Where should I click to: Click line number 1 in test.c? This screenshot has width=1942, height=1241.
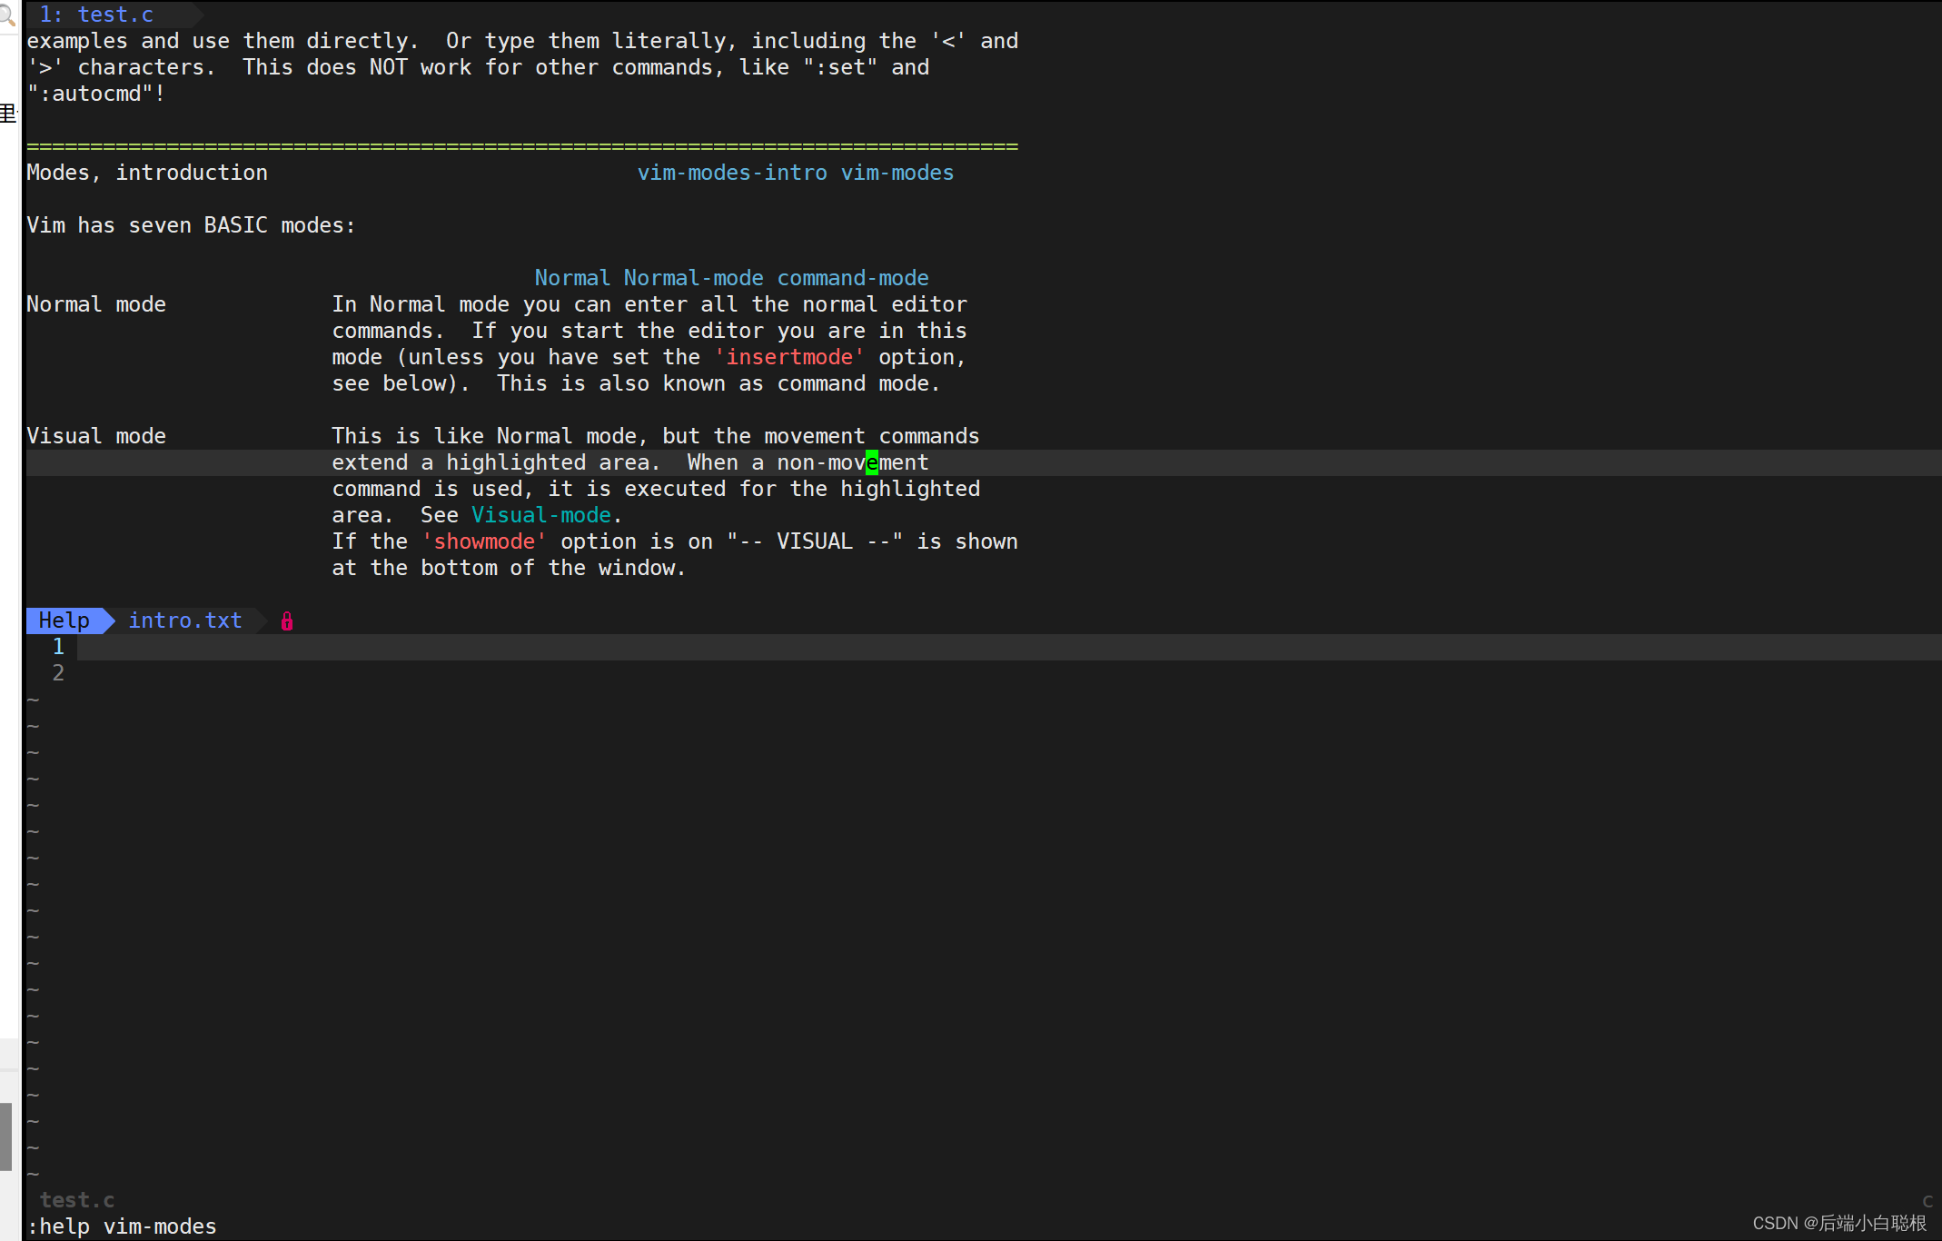coord(58,647)
